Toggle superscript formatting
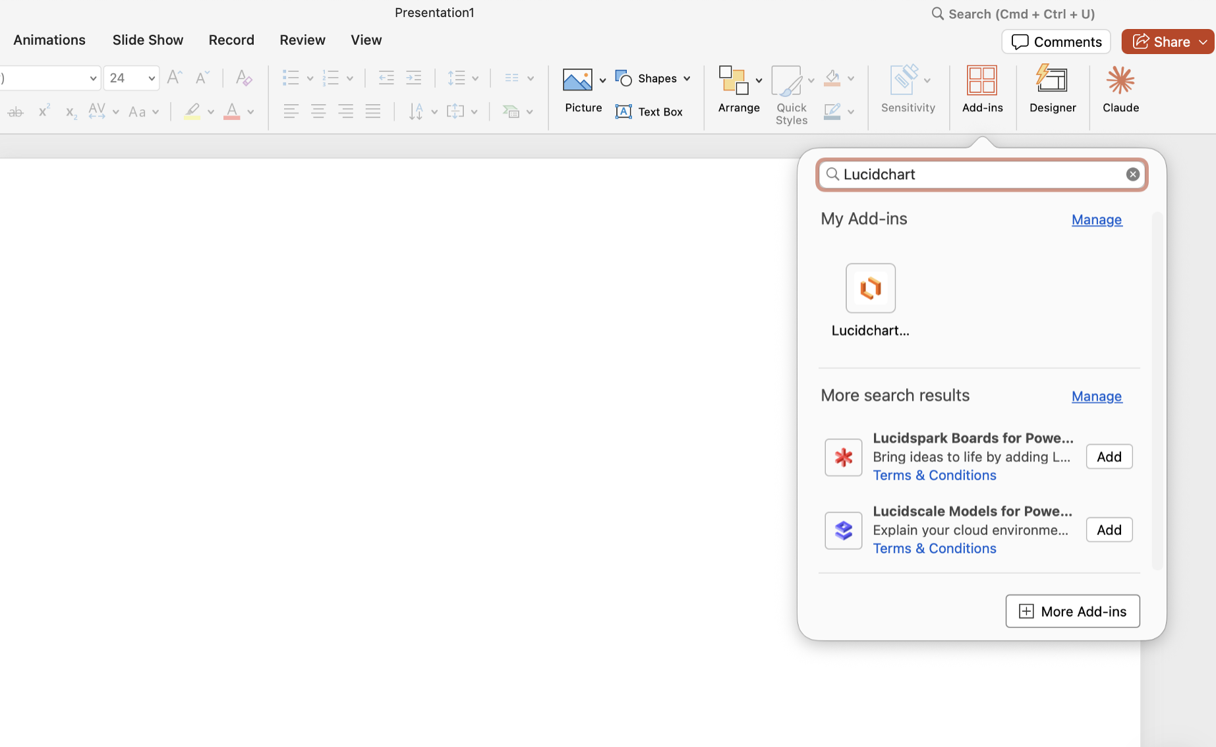The image size is (1216, 747). click(x=43, y=111)
